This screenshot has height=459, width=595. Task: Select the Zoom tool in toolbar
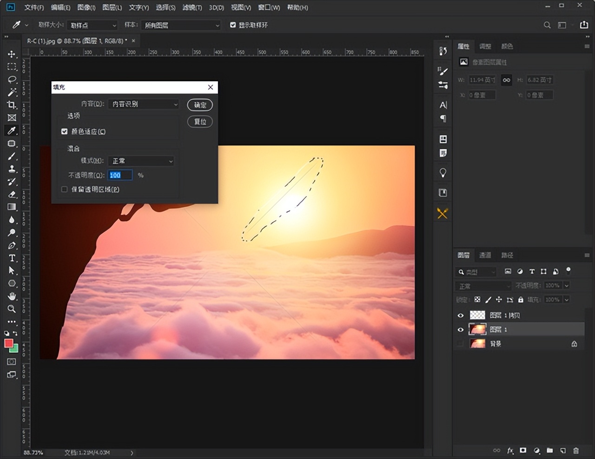click(x=12, y=309)
